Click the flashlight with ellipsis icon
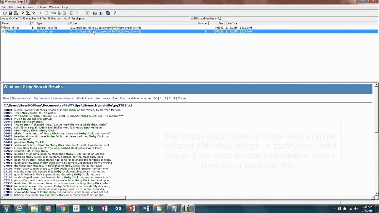 point(34,13)
